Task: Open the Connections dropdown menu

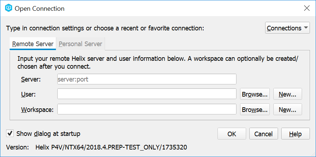Action: pos(287,28)
